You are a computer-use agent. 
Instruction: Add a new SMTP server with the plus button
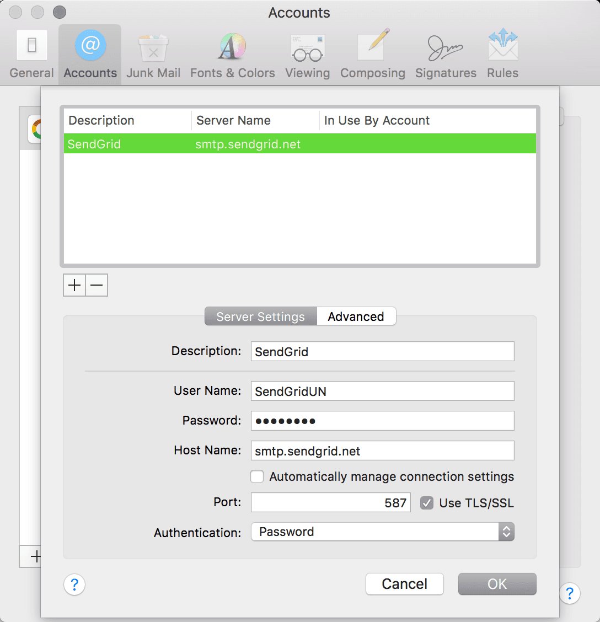(74, 285)
